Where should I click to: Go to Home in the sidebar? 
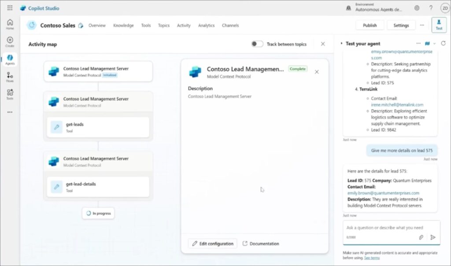pos(10,25)
